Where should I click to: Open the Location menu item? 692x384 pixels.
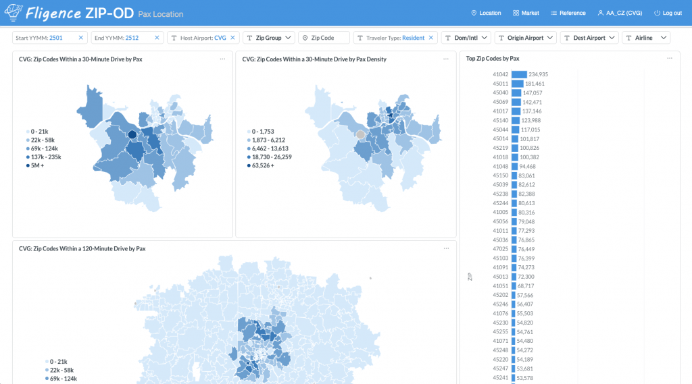point(486,13)
